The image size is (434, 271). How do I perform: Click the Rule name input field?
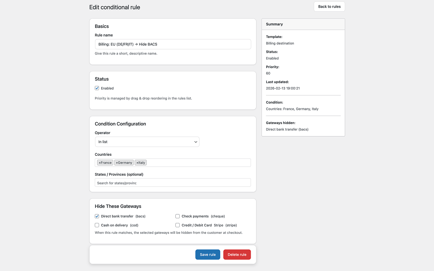pos(173,44)
